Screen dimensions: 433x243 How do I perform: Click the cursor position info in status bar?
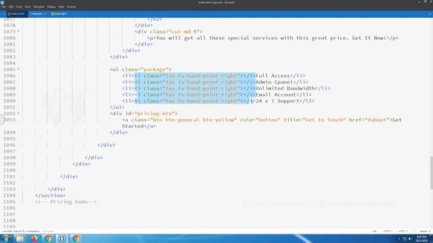click(x=21, y=231)
